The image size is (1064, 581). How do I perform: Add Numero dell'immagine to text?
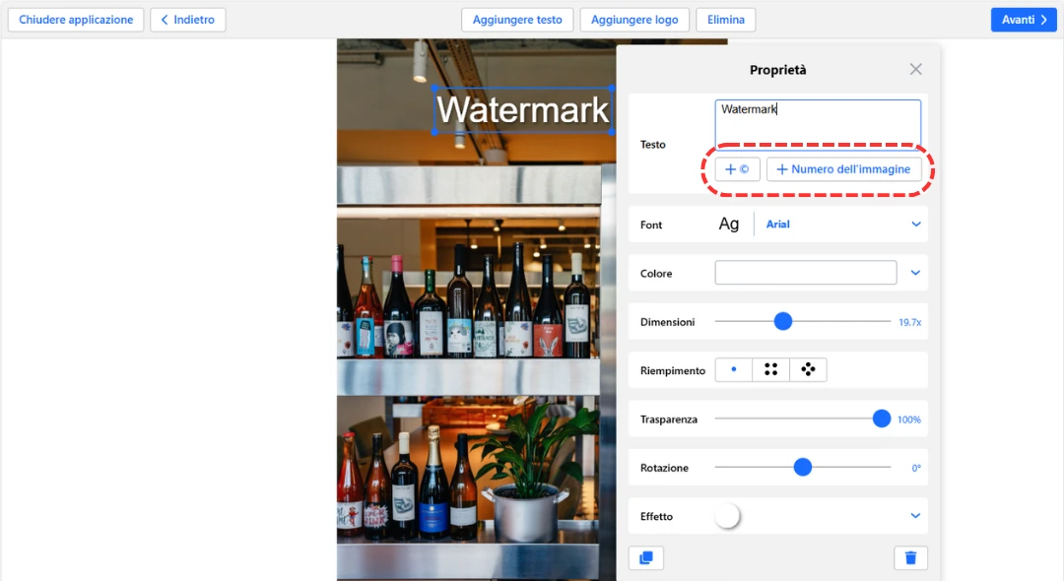[x=844, y=169]
